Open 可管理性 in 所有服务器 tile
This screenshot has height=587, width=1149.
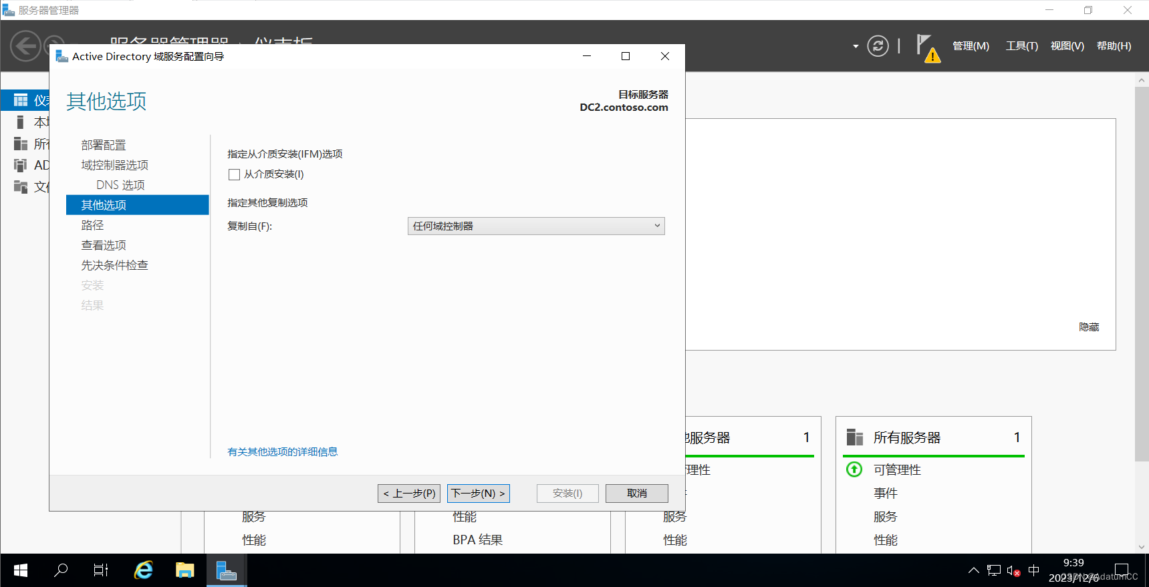coord(897,470)
